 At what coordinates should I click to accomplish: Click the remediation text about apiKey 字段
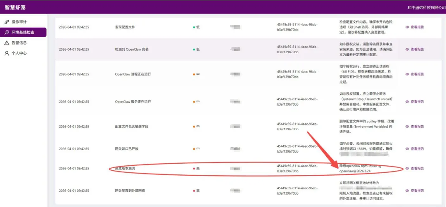367,126
